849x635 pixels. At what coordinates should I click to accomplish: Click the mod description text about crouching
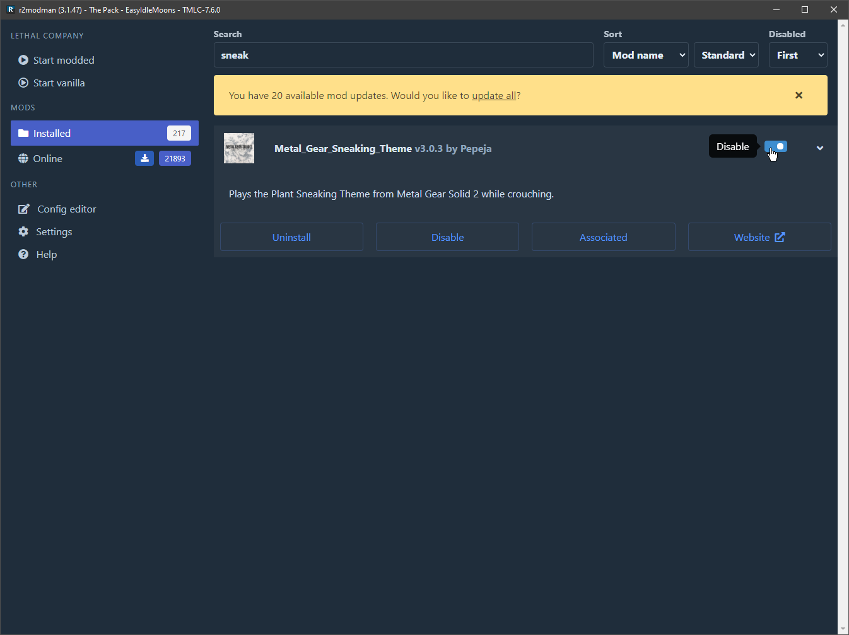coord(391,194)
